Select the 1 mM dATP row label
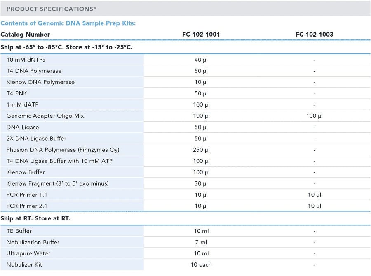Screen dimensions: 371x276 pos(23,104)
